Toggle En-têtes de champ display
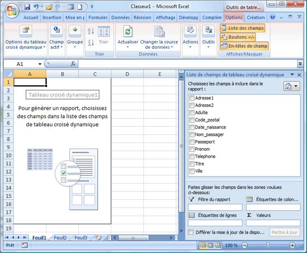This screenshot has height=253, width=307. [244, 46]
